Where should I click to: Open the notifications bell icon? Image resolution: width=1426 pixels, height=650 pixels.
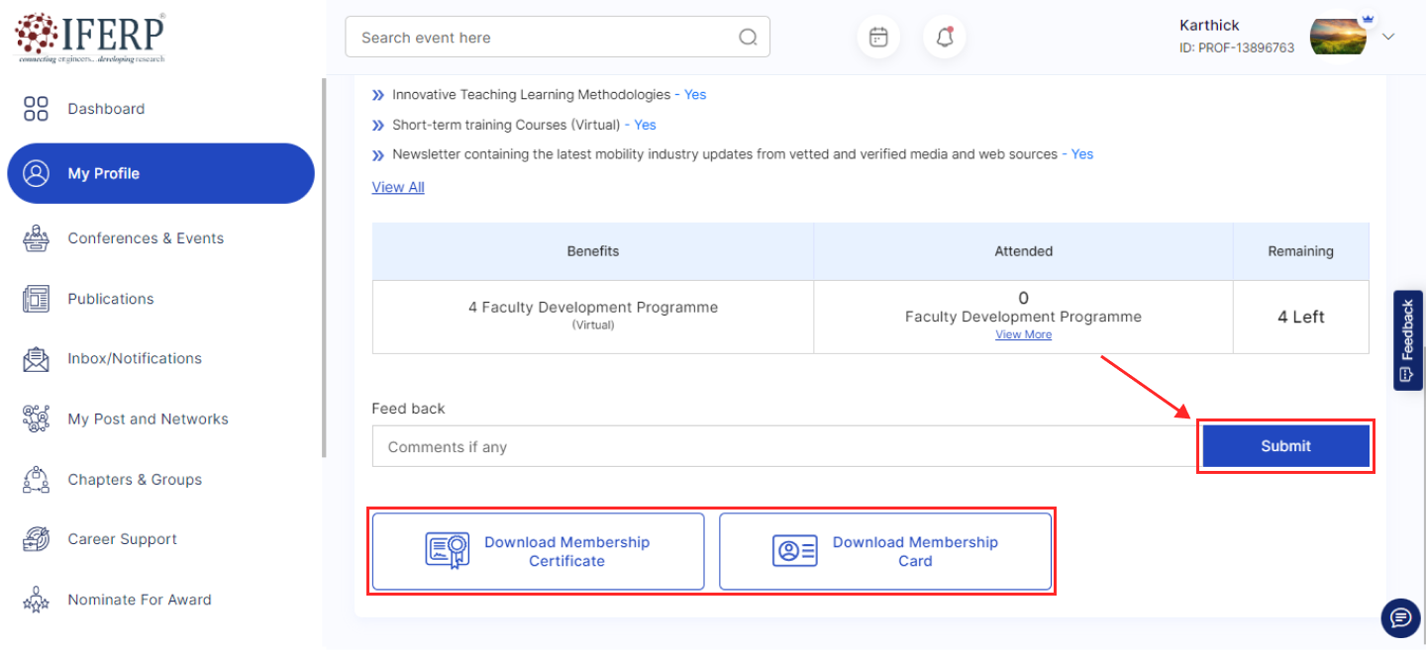pyautogui.click(x=945, y=38)
